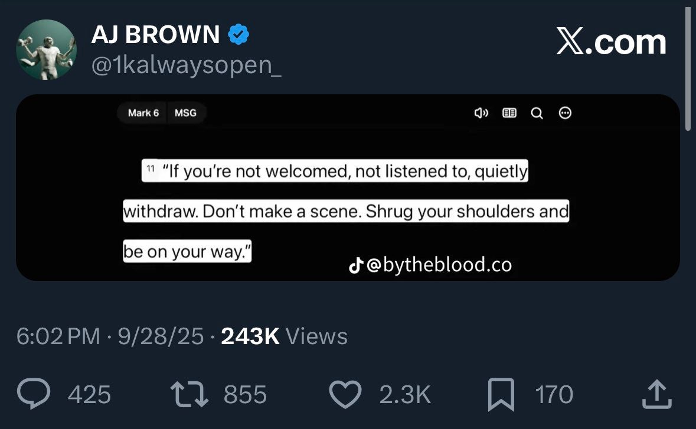Click the reply speech bubble icon
696x429 pixels.
pos(33,394)
